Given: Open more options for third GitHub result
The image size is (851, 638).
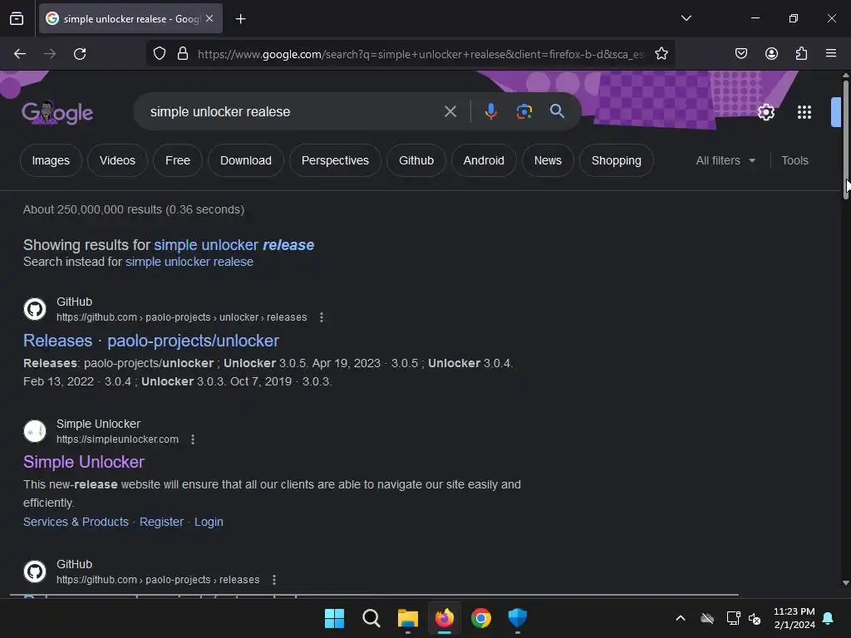Looking at the screenshot, I should point(274,580).
